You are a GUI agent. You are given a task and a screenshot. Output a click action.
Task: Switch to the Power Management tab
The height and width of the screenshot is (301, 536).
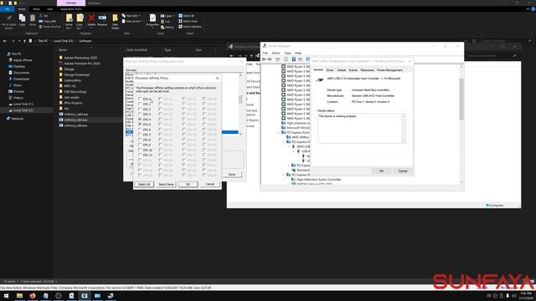[389, 70]
